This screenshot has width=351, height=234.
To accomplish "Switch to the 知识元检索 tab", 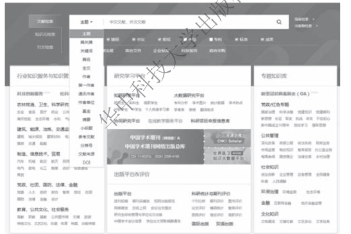I will [x=45, y=34].
